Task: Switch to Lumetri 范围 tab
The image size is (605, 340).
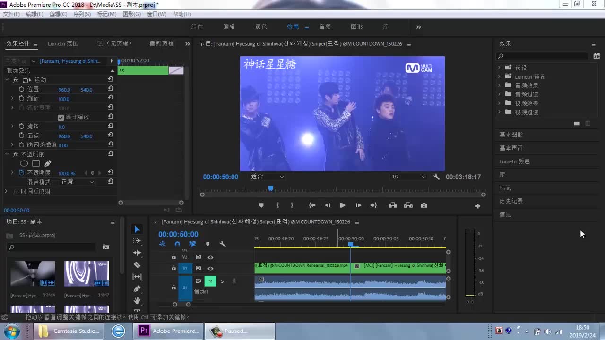Action: point(63,43)
